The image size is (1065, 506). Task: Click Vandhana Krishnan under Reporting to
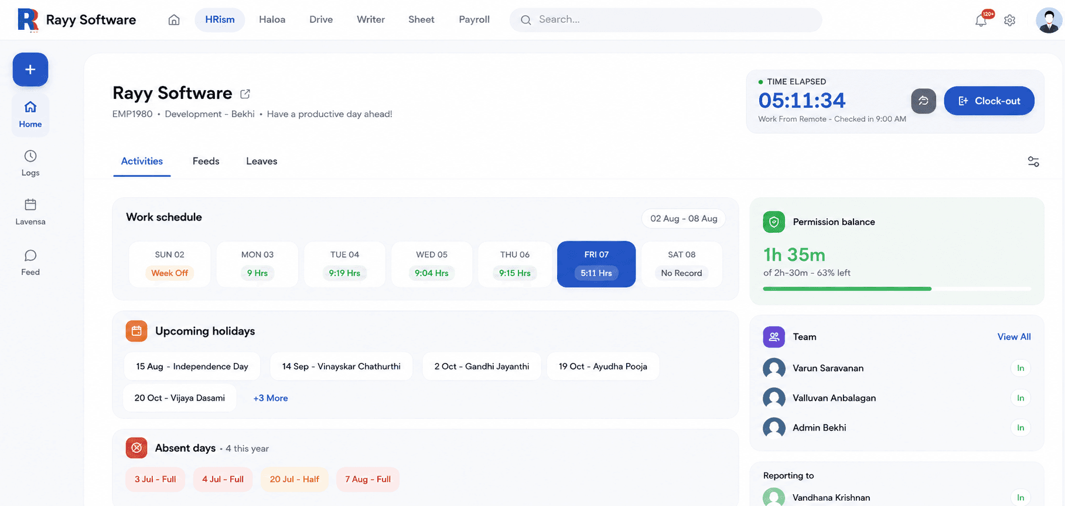tap(831, 498)
